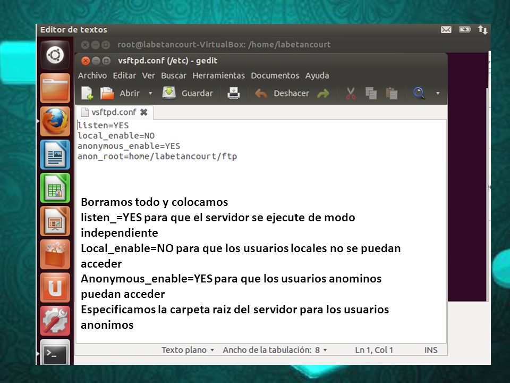The height and width of the screenshot is (383, 510).
Task: Click the Copy icon in toolbar
Action: pos(371,93)
